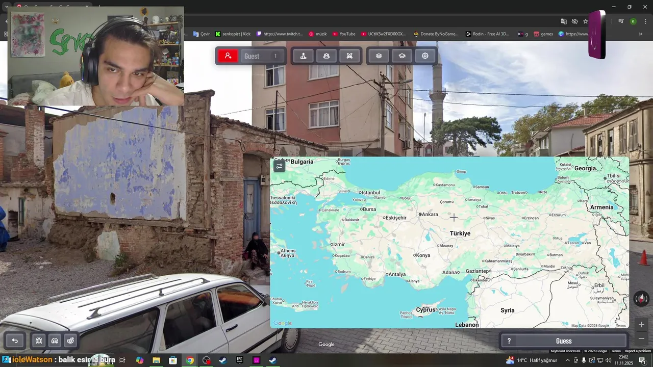Open File Explorer from the taskbar

[156, 360]
